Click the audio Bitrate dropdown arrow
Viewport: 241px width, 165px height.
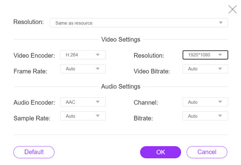(x=220, y=116)
